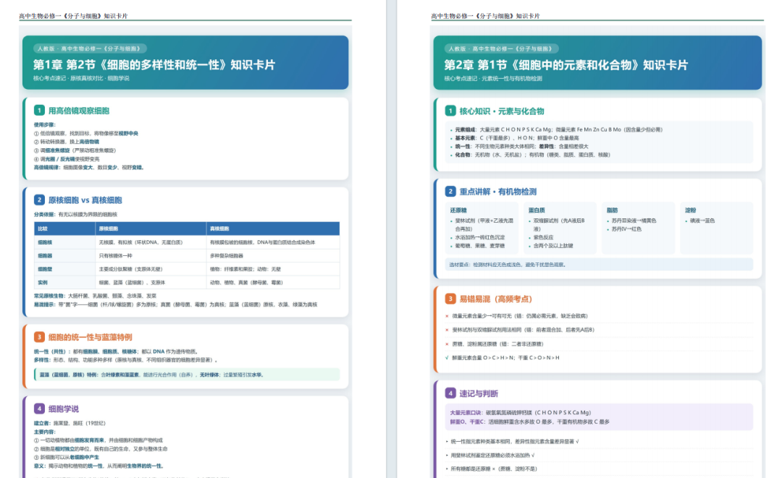Click the number 1 badge beside 核心知识 · 元素与化合物
Viewport: 782px width, 478px height.
tap(450, 111)
